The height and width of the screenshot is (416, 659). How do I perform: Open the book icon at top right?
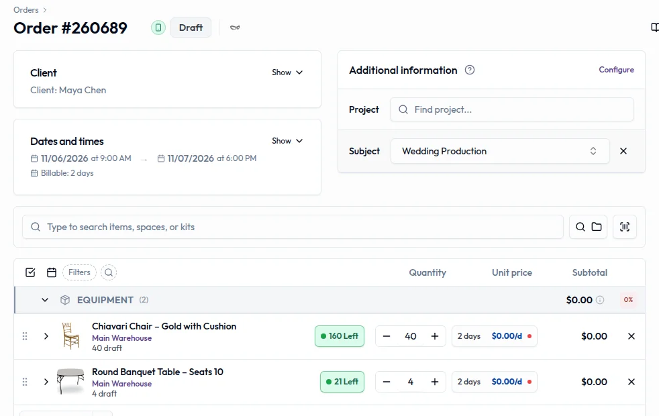point(654,28)
